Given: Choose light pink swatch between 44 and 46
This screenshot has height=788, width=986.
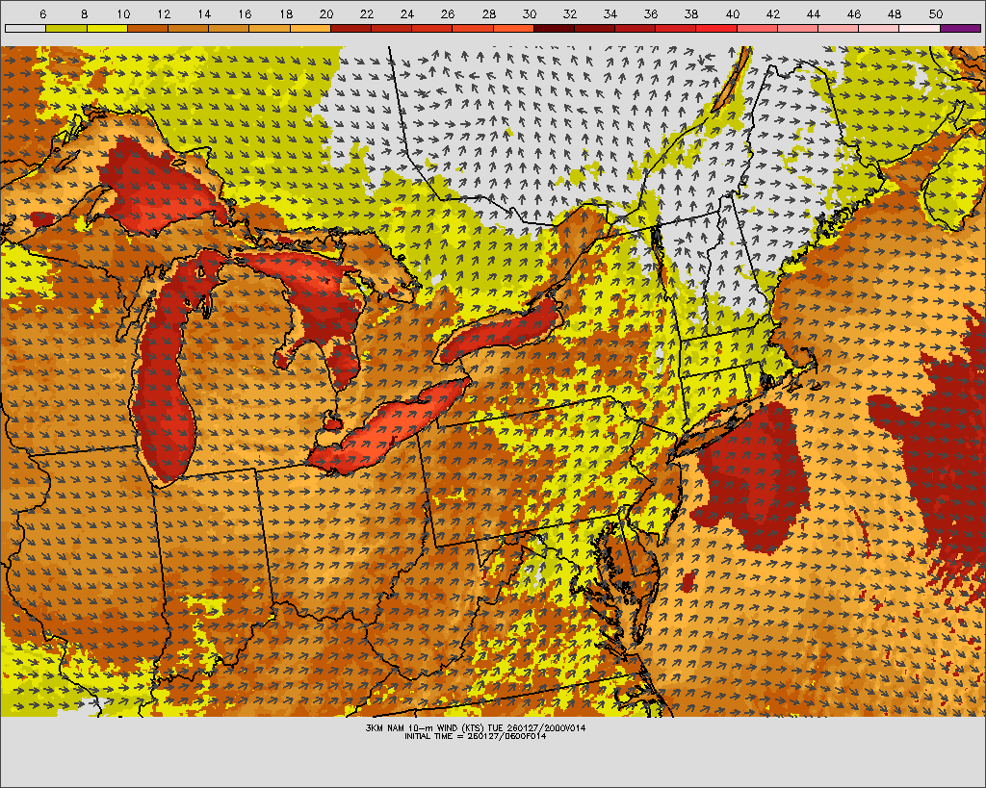Looking at the screenshot, I should point(839,28).
